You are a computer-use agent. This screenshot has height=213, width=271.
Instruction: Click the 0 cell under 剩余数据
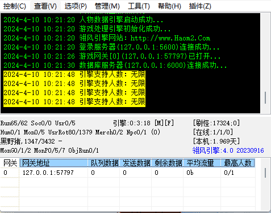(x=168, y=173)
